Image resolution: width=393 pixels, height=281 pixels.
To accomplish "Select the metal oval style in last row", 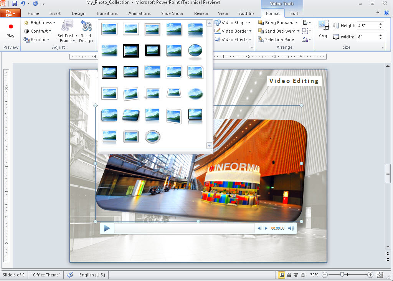I will click(x=152, y=137).
